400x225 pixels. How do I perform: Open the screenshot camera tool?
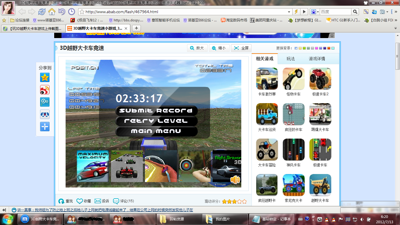[x=382, y=12]
